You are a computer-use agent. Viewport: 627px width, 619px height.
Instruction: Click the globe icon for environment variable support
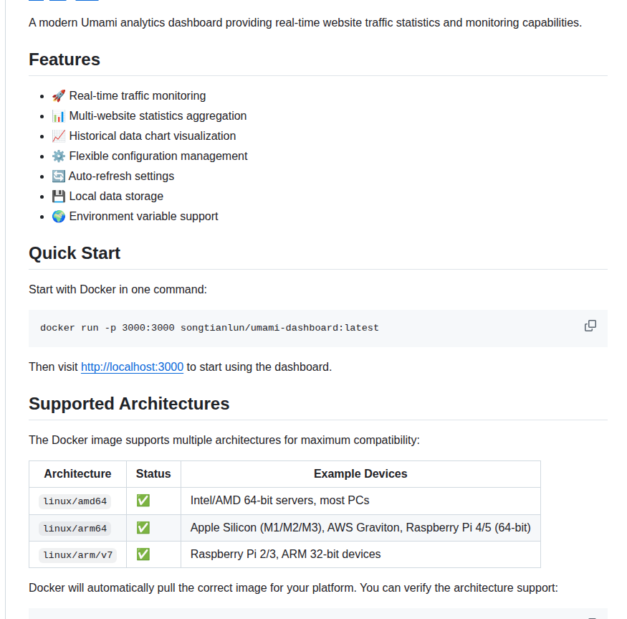click(58, 216)
